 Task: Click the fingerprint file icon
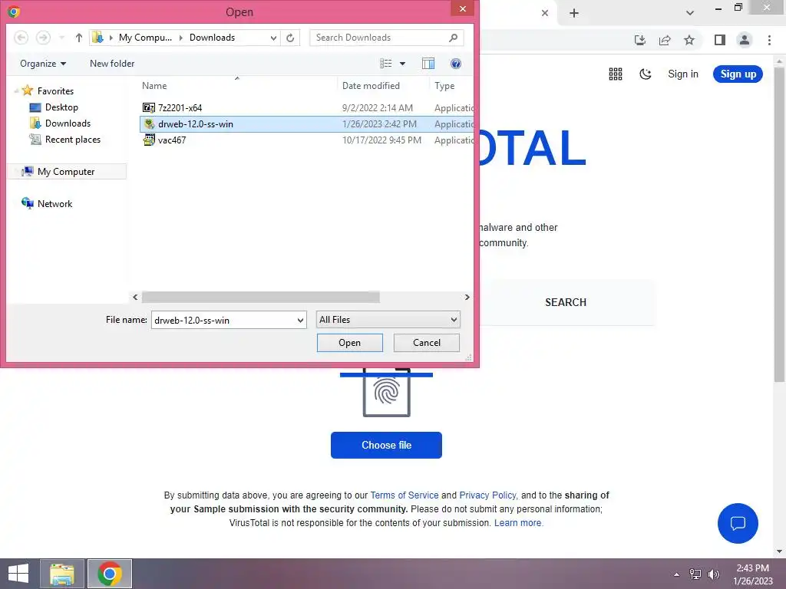click(387, 392)
